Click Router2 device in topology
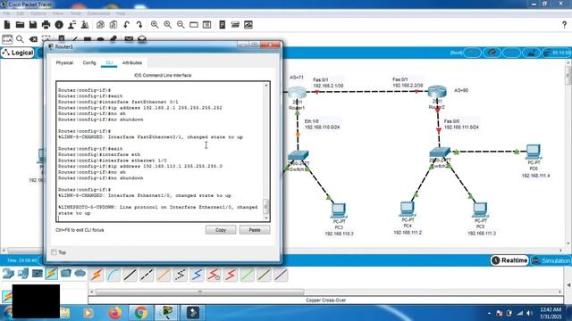 click(x=437, y=92)
